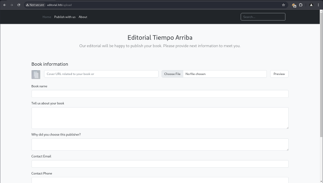Click into the Book name field
Viewport: 323px width, 183px height.
coord(160,94)
